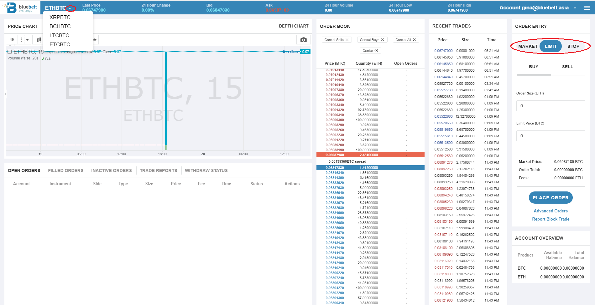Open the hamburger menu

click(587, 8)
